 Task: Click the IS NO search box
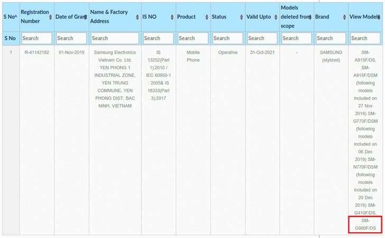[x=158, y=38]
